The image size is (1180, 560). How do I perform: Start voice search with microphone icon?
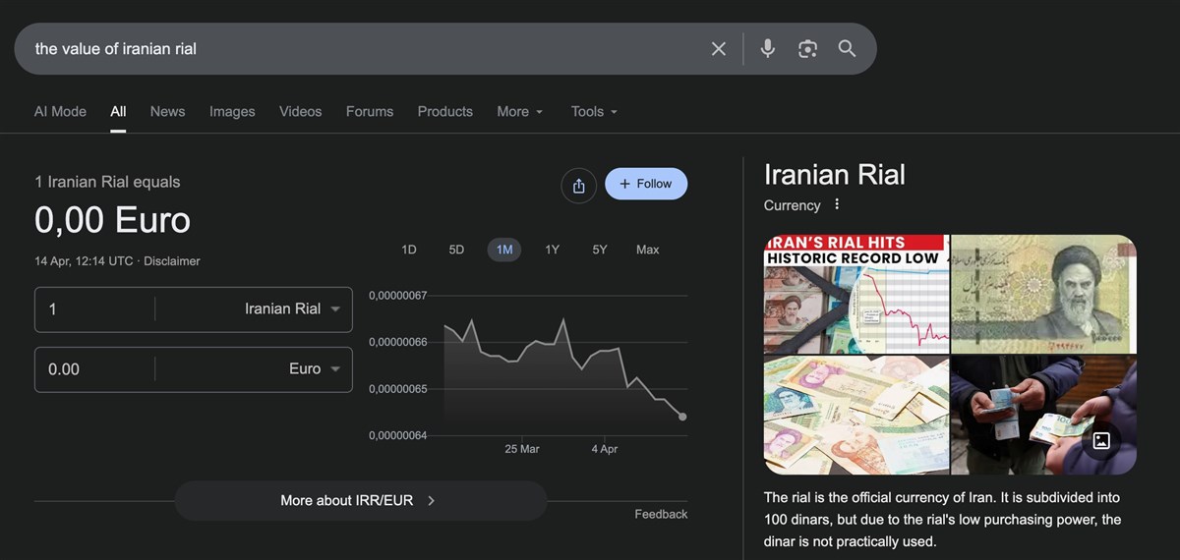point(768,49)
